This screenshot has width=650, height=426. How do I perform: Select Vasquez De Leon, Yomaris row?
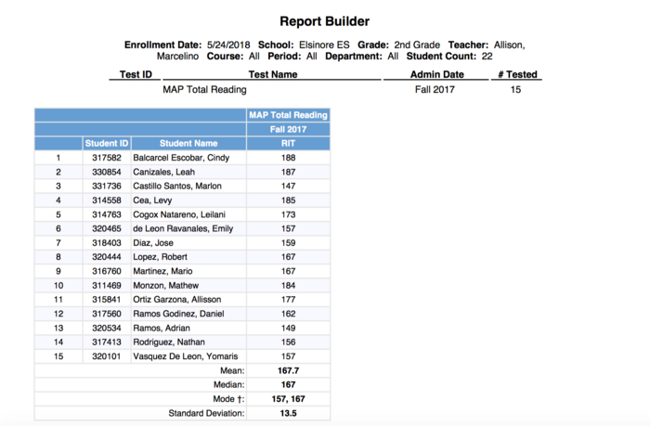click(186, 356)
